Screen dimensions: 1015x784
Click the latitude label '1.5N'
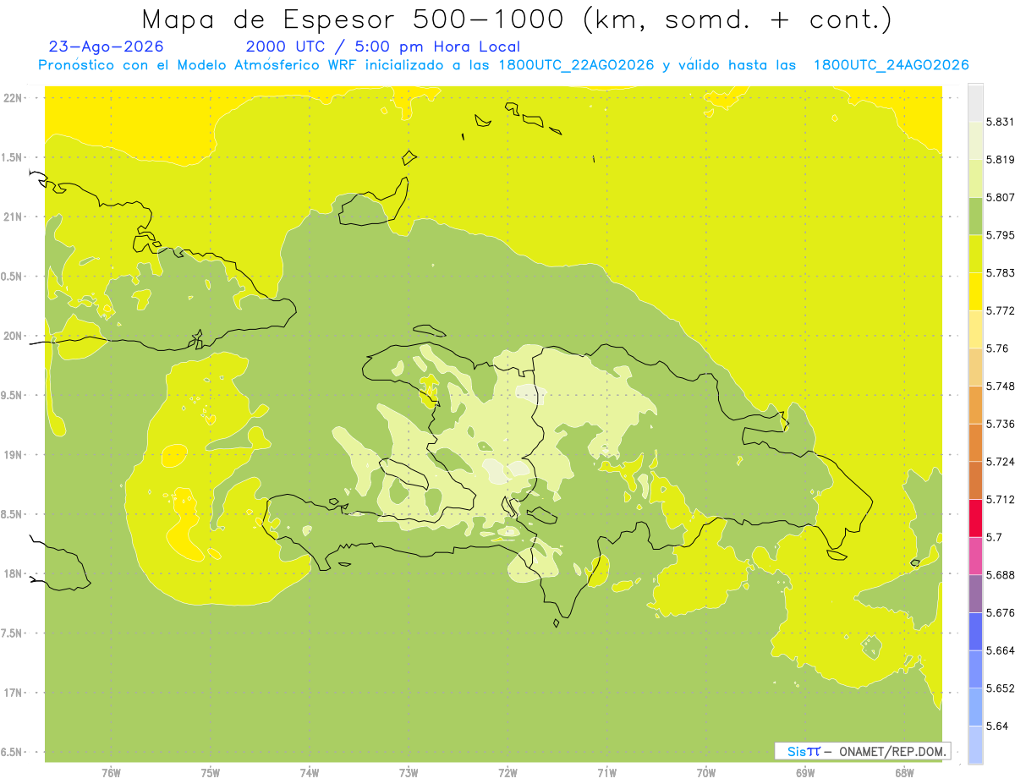12,157
